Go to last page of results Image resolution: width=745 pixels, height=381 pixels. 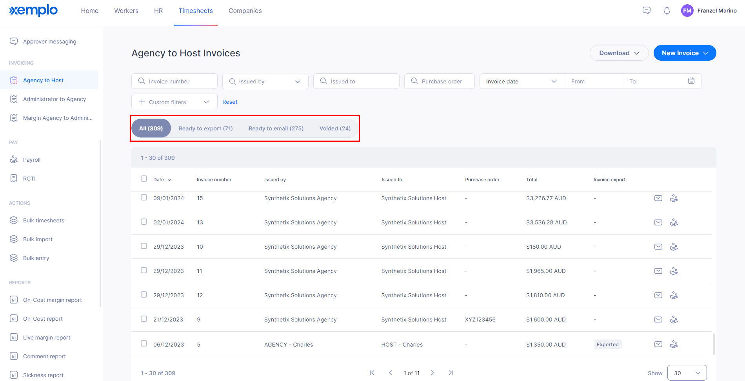(x=451, y=373)
